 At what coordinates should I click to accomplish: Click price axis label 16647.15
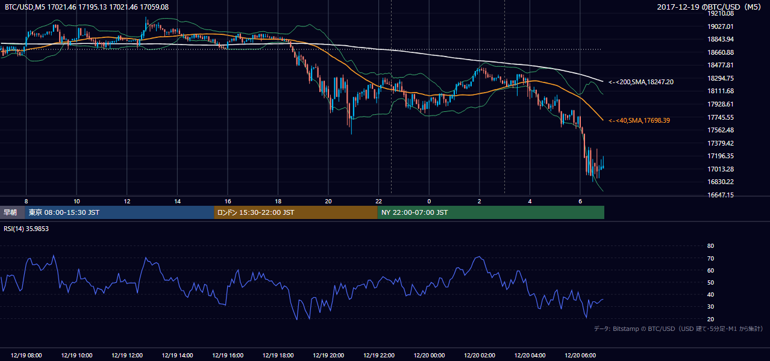(x=721, y=195)
